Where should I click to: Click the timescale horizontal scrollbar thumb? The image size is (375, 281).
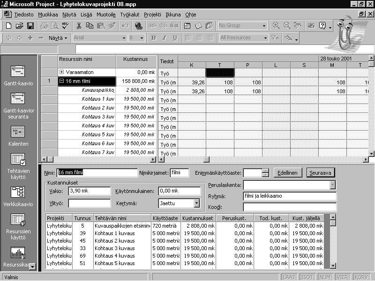(x=206, y=159)
